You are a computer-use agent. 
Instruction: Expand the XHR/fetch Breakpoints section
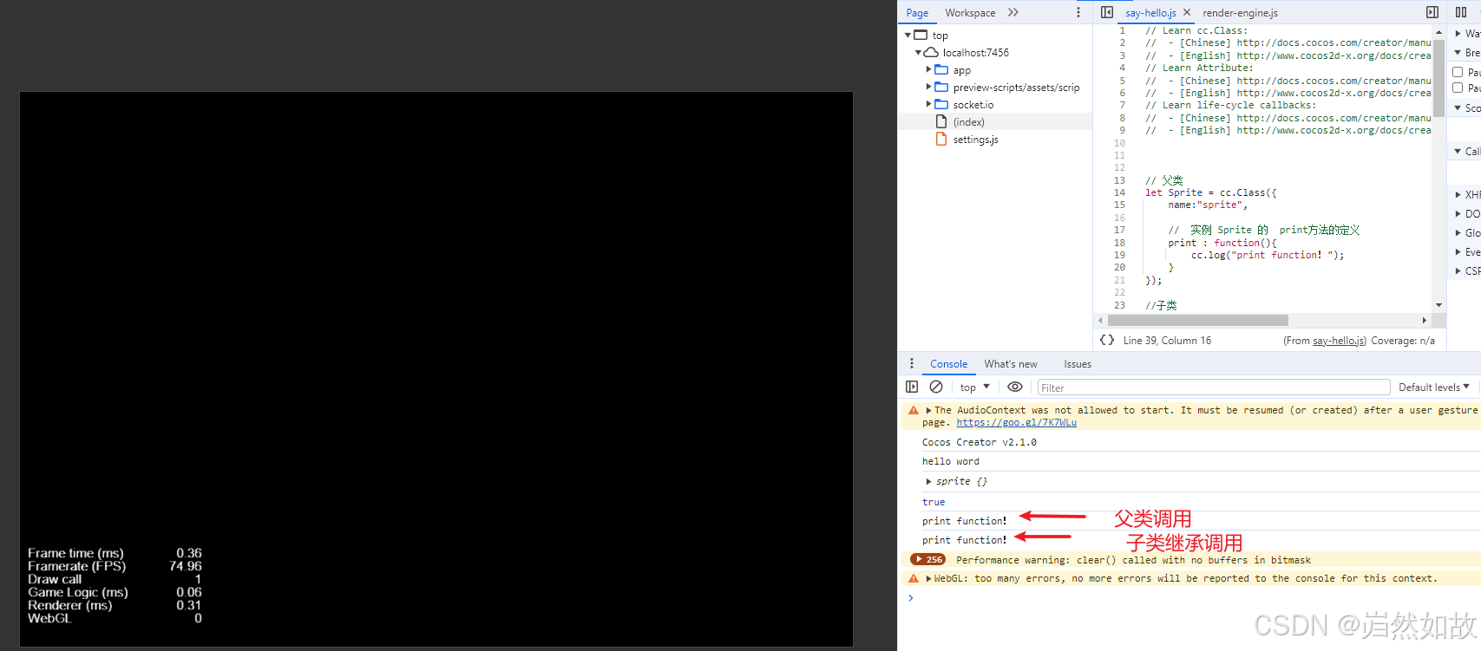click(x=1458, y=194)
